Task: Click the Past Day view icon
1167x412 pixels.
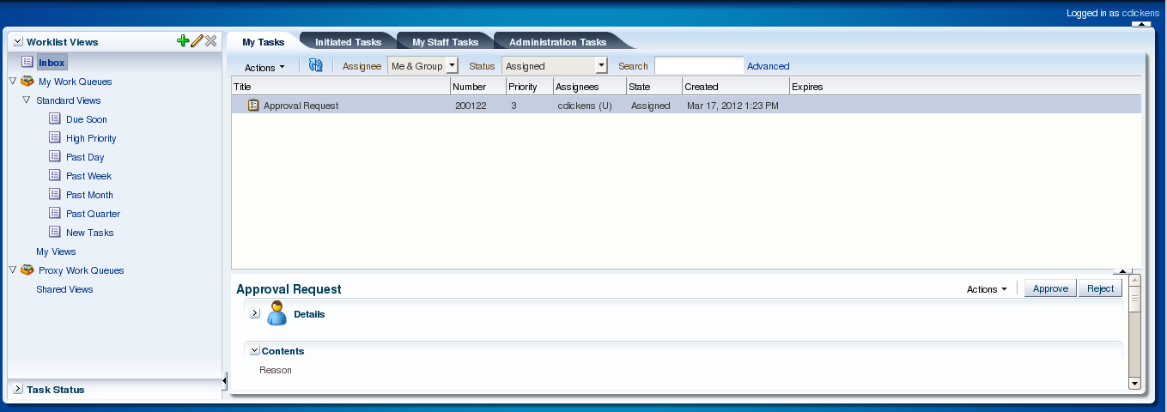Action: point(55,157)
